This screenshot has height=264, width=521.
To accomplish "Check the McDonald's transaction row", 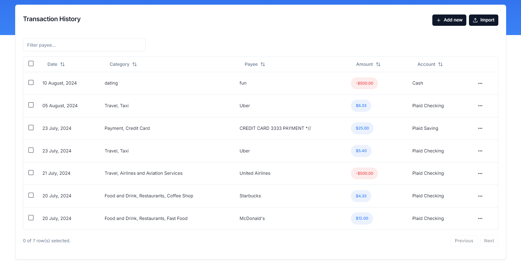I will tap(31, 218).
